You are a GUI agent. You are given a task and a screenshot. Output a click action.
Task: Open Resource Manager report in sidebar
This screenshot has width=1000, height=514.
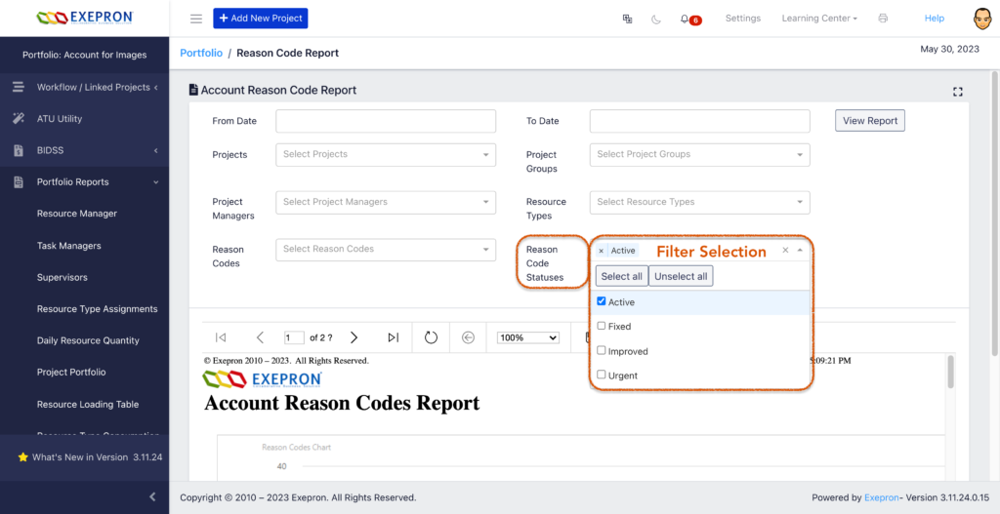(x=77, y=214)
